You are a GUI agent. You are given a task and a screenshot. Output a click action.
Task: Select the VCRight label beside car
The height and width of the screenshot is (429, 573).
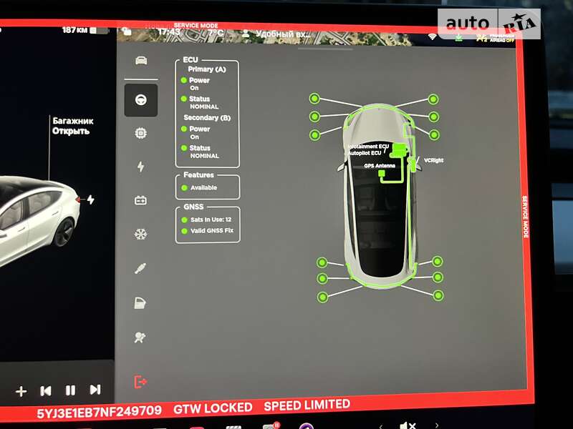click(433, 160)
